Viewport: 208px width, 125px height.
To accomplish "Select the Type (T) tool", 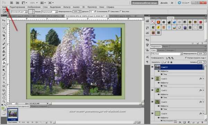I will (4, 78).
